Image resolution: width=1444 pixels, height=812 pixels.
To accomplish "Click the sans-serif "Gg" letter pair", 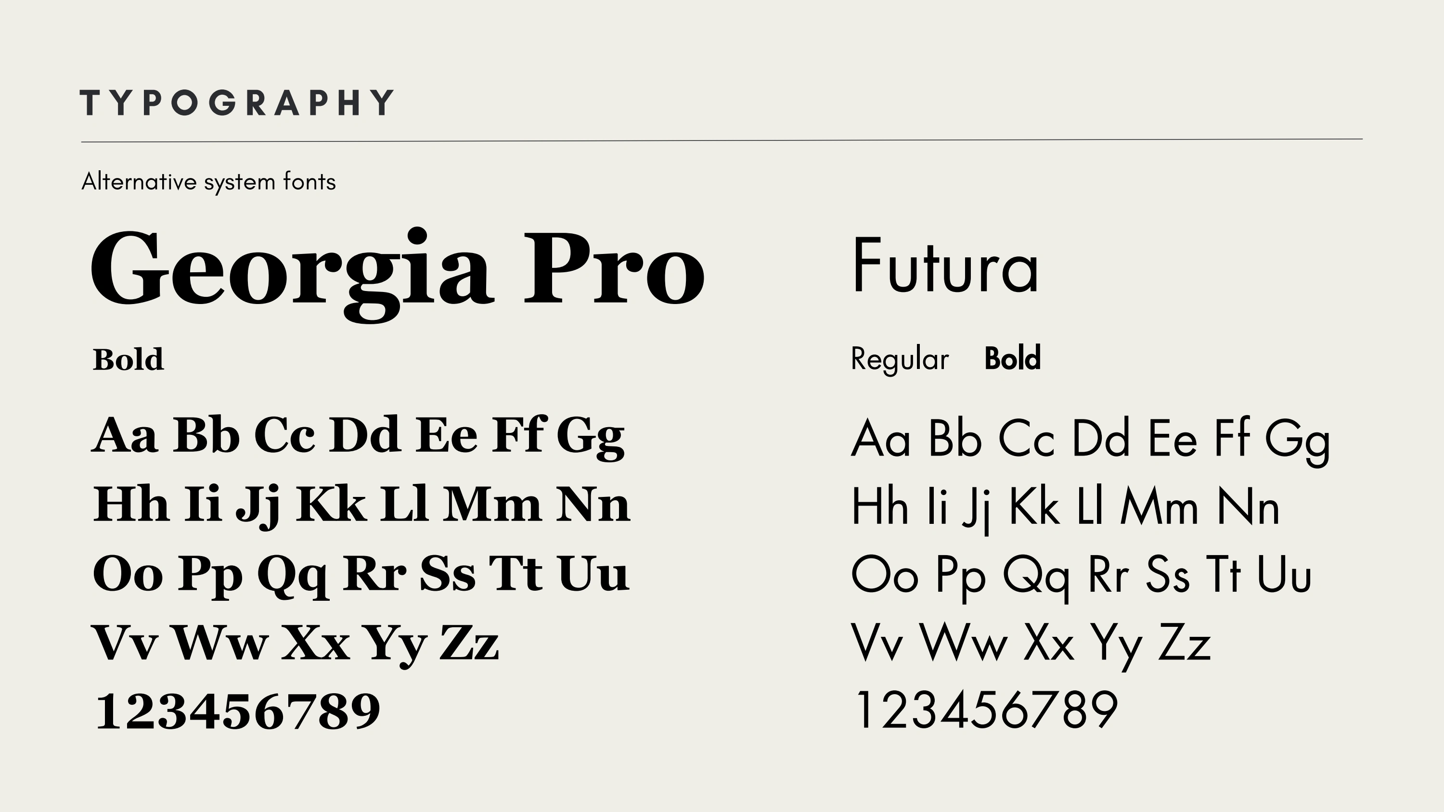I will (x=1297, y=440).
